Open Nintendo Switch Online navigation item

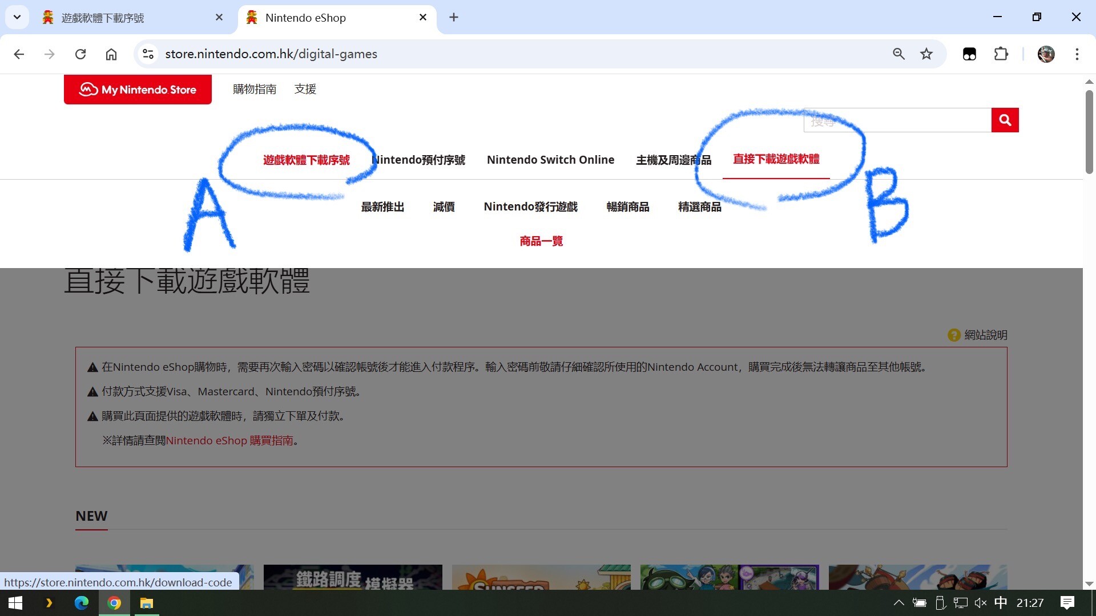pyautogui.click(x=551, y=160)
